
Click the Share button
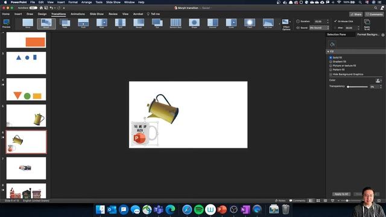point(356,14)
